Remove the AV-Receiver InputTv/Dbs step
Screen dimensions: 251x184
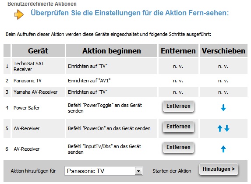click(x=178, y=147)
